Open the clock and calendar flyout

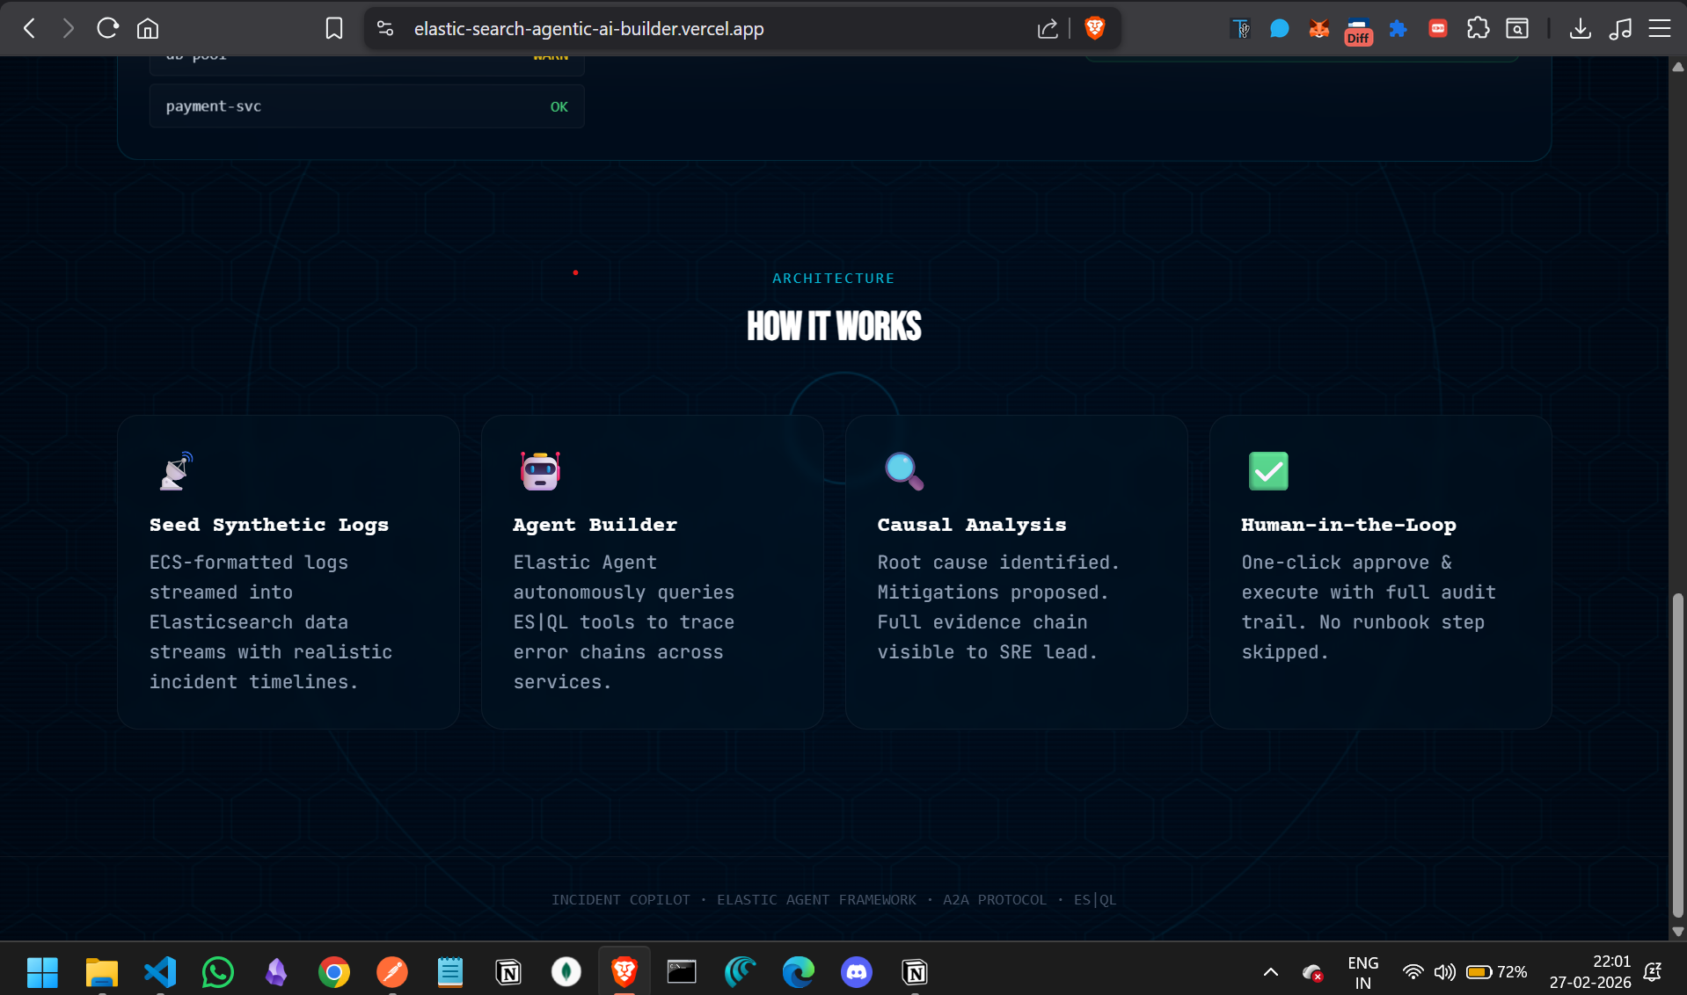1590,972
